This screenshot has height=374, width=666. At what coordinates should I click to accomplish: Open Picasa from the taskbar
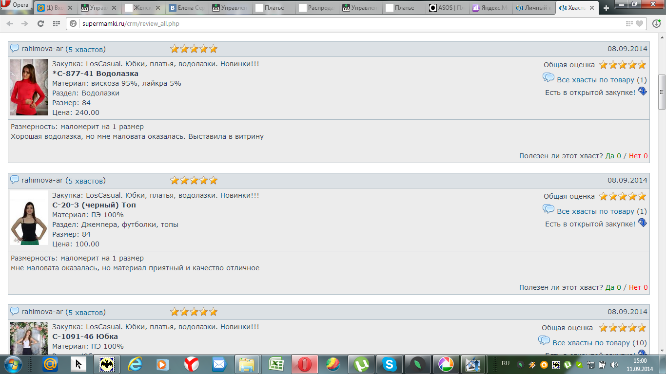[x=445, y=364]
